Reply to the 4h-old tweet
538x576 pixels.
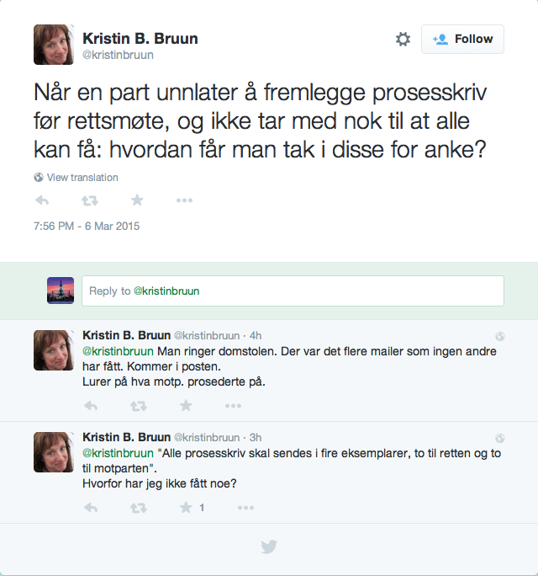point(91,406)
